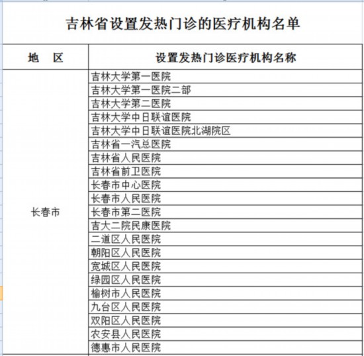Click the 地区 header cell

[x=46, y=57]
